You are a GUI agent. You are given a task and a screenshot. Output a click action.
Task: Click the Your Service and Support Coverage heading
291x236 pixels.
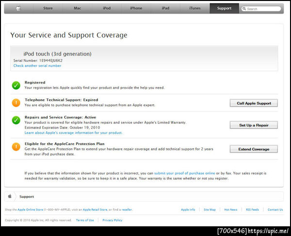69,35
